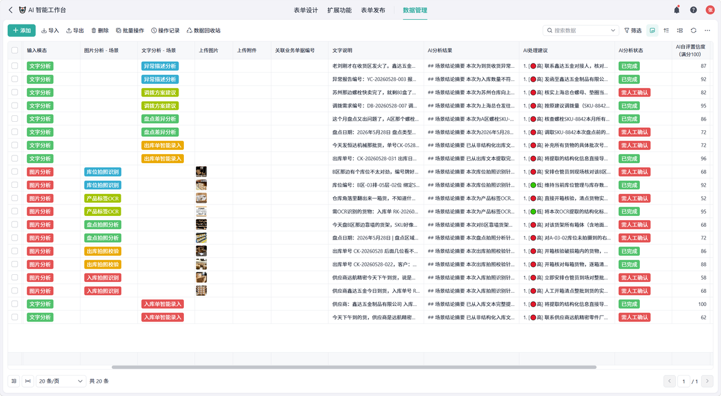Check the row starting 苏州那边螺栓快卖完了

(x=15, y=92)
